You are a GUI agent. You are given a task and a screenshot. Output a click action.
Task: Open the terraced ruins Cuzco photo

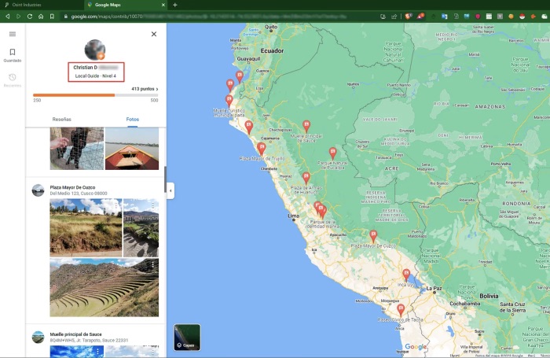coord(104,287)
